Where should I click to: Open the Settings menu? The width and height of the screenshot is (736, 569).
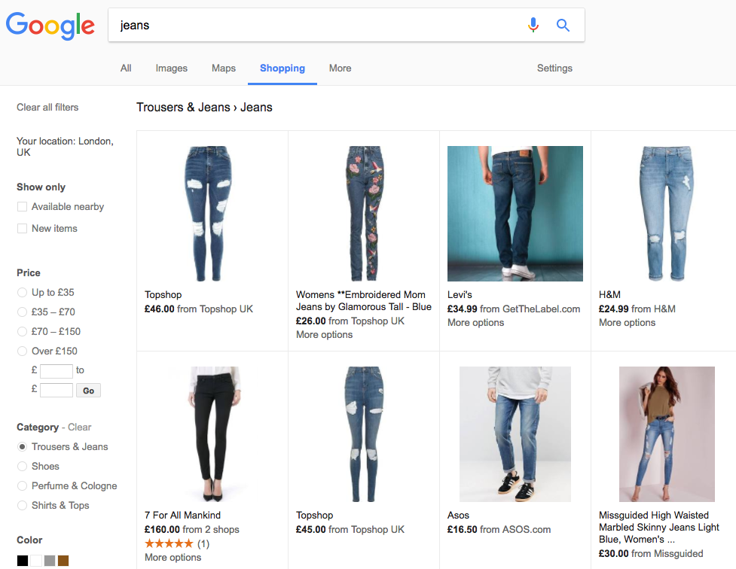tap(554, 68)
